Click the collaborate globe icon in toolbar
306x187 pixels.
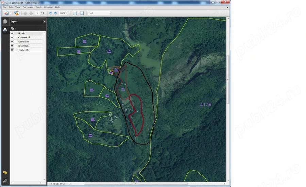[x=17, y=13]
